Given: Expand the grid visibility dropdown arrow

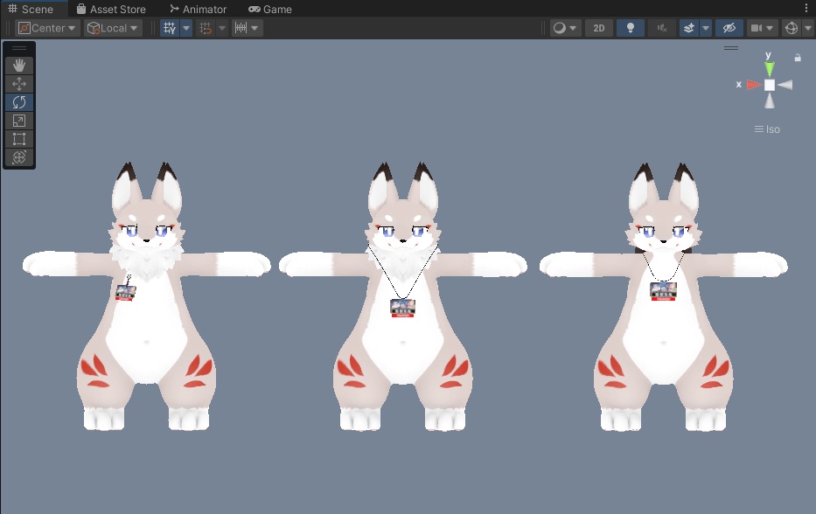Looking at the screenshot, I should click(x=186, y=28).
